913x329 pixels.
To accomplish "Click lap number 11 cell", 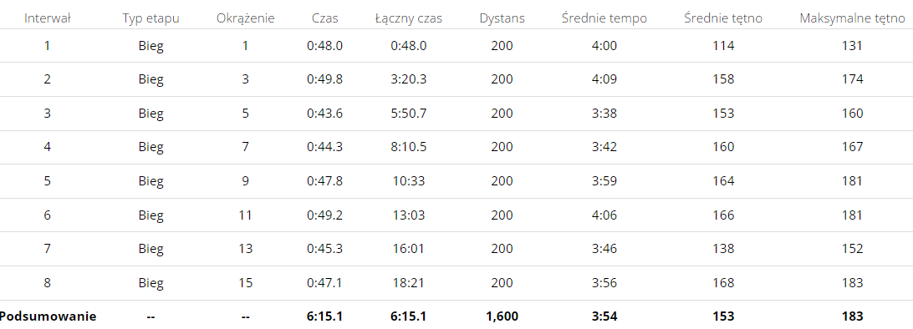I will (245, 215).
